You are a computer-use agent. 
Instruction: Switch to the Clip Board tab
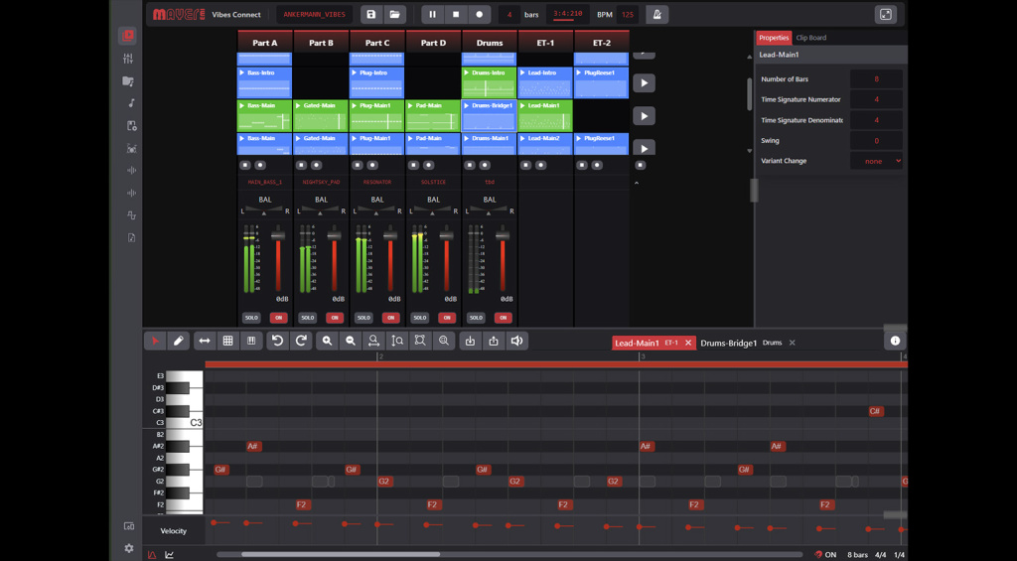pos(810,38)
